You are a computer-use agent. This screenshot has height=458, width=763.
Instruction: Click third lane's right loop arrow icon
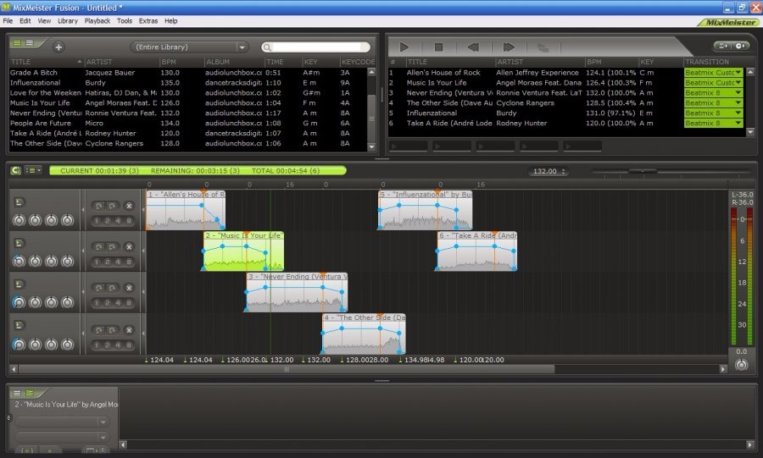112,288
